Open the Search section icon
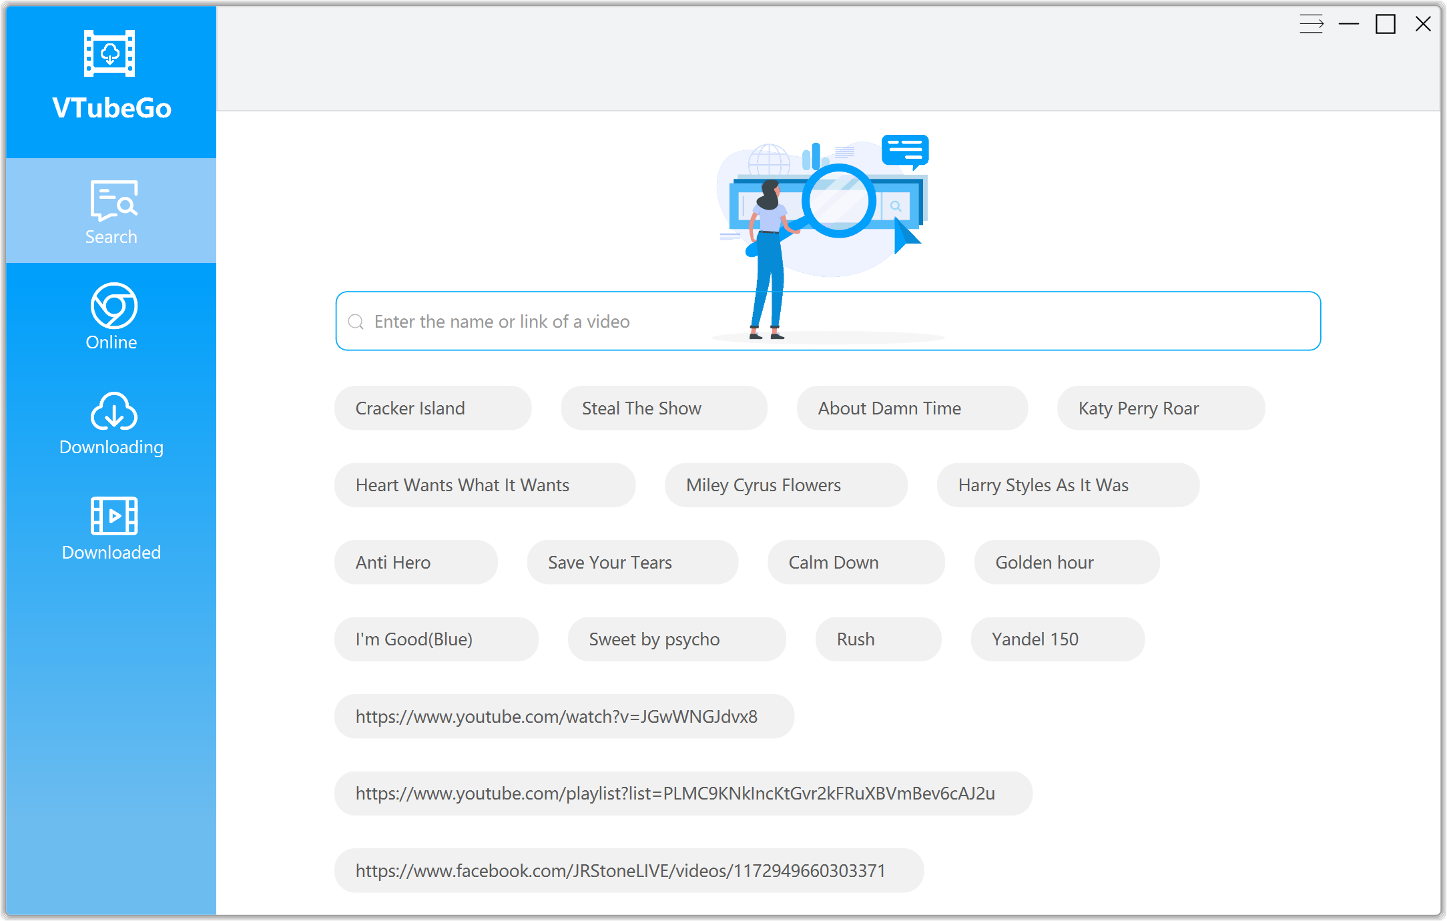Viewport: 1447px width, 921px height. tap(114, 200)
